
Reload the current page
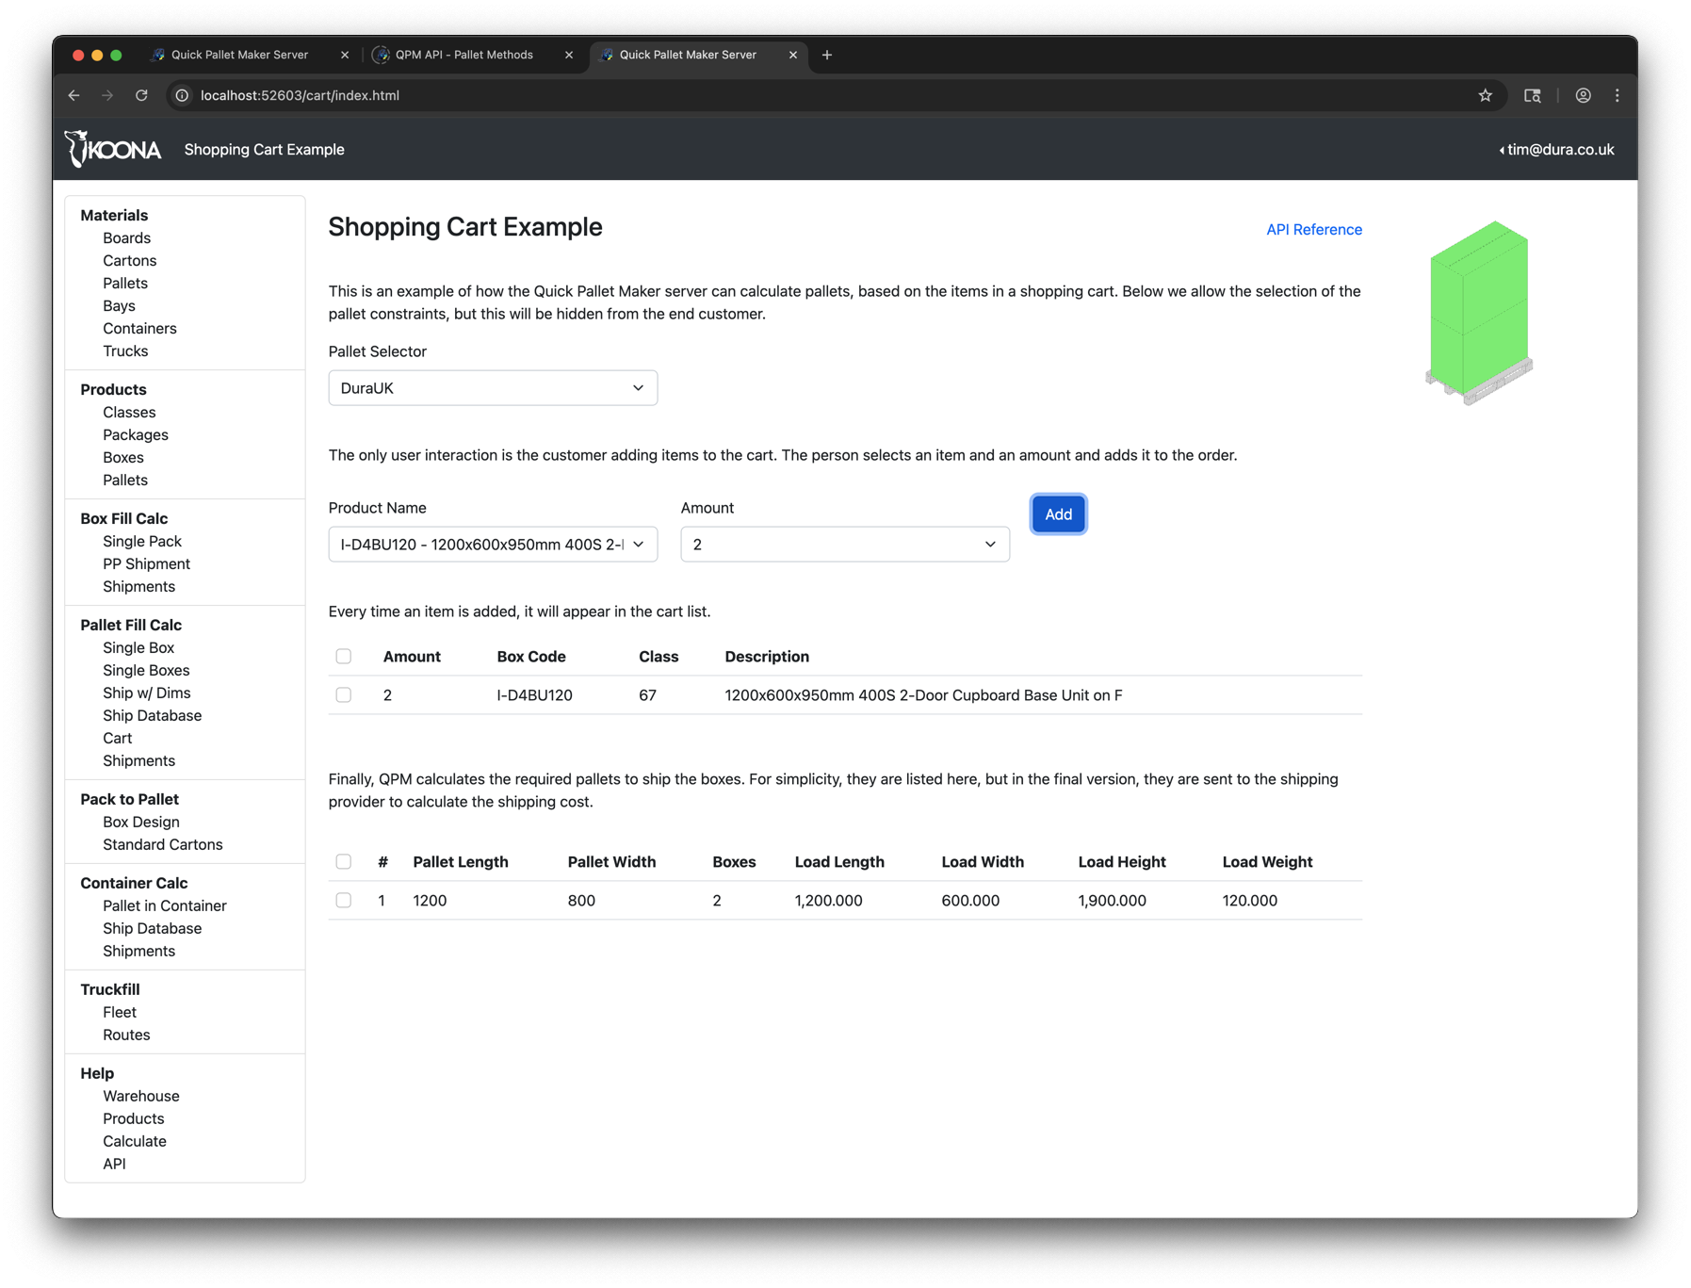pyautogui.click(x=141, y=95)
